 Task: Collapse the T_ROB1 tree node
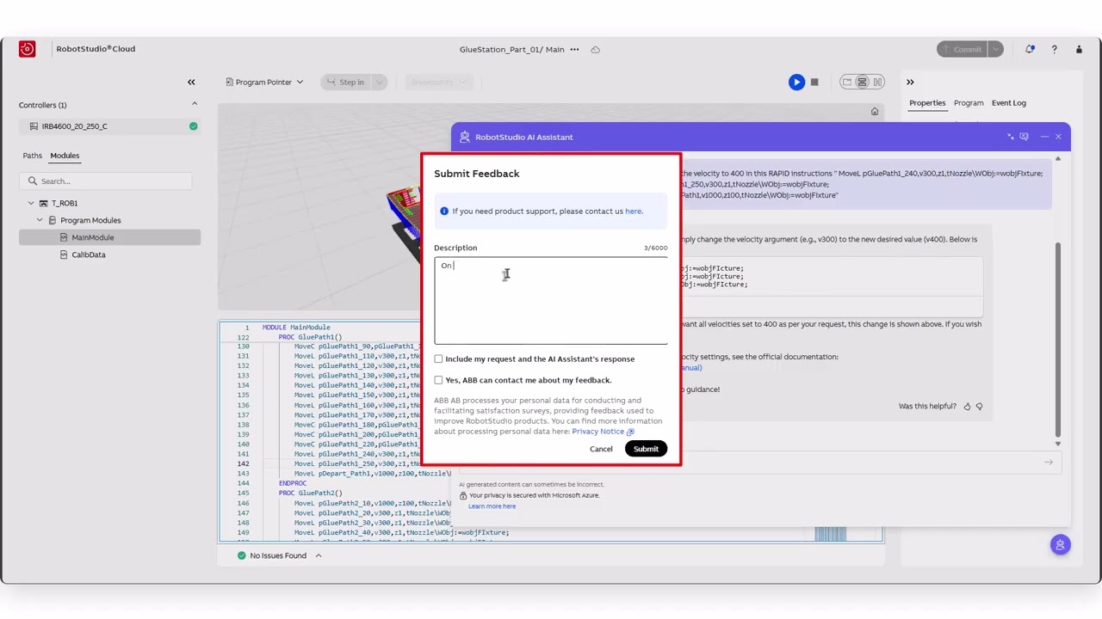31,203
